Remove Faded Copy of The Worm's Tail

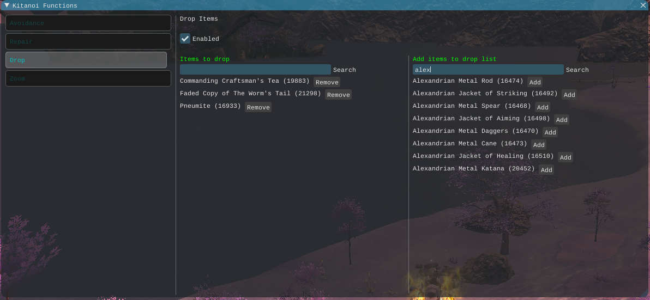pos(338,95)
